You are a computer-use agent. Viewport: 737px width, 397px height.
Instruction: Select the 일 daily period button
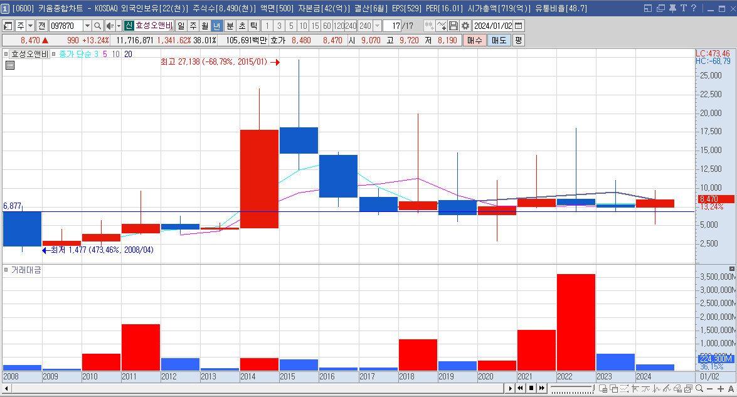[181, 26]
